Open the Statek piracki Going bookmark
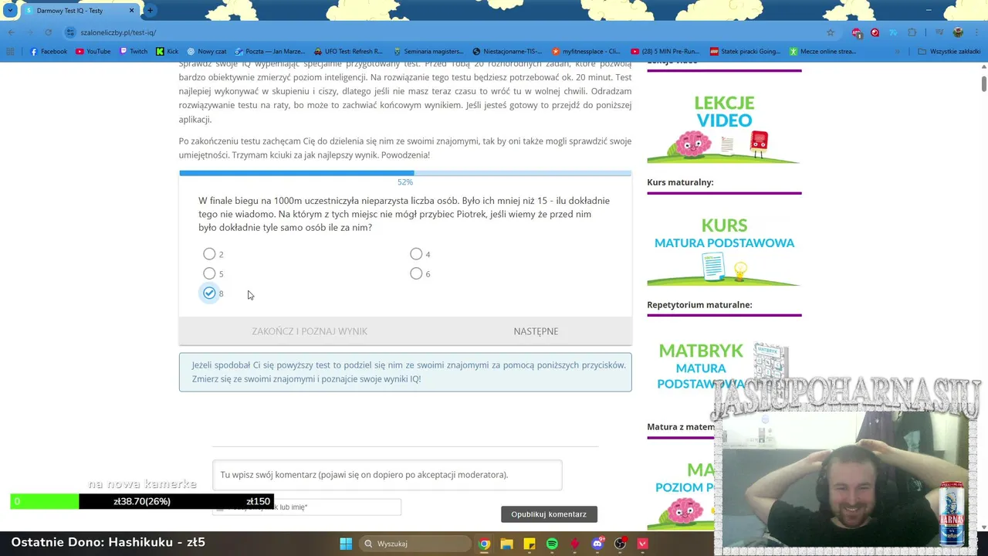The width and height of the screenshot is (988, 556). [x=745, y=52]
